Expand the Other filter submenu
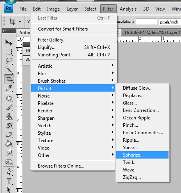Screen dimensions: 181x193 [73, 155]
